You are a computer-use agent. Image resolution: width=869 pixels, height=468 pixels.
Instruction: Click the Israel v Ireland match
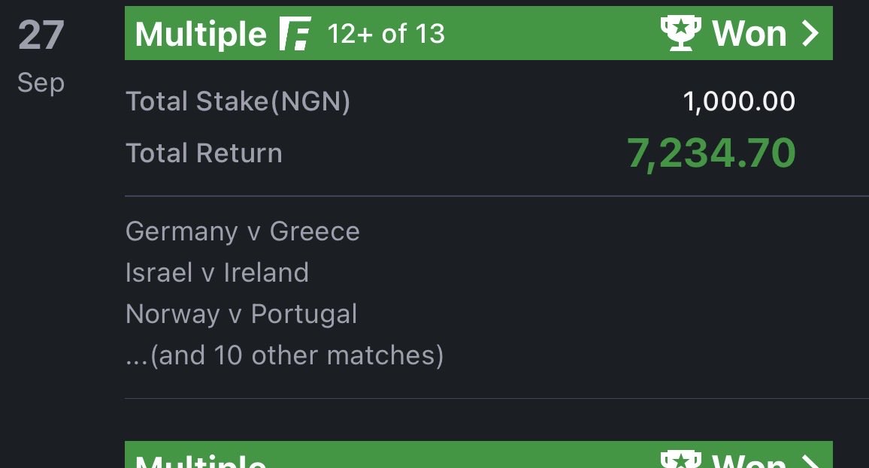217,273
